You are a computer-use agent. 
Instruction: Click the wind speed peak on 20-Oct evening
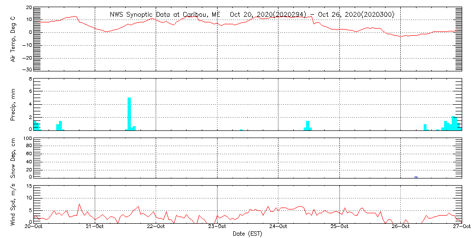click(x=79, y=204)
